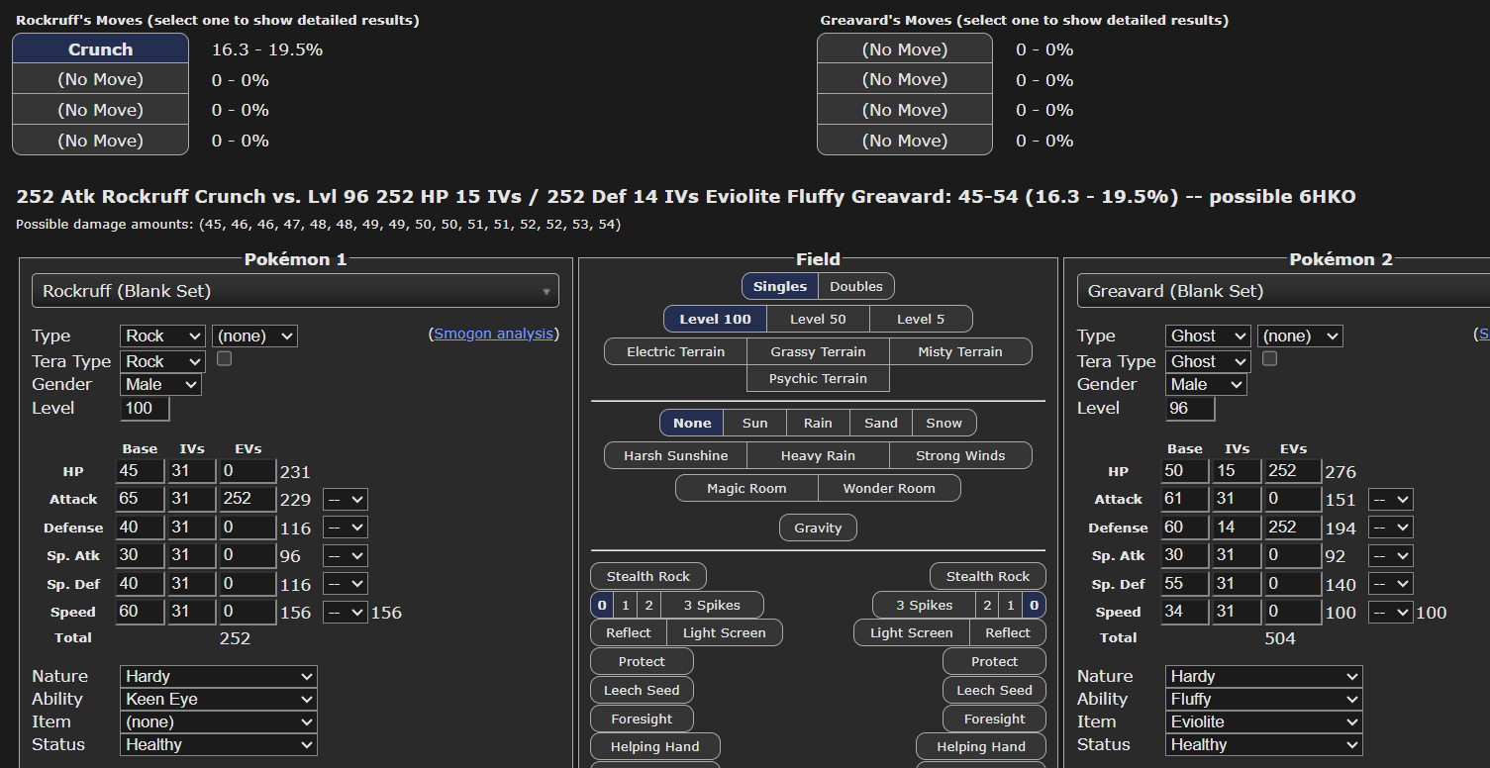Open the Rockruff (Blank Set) selector

click(x=295, y=291)
